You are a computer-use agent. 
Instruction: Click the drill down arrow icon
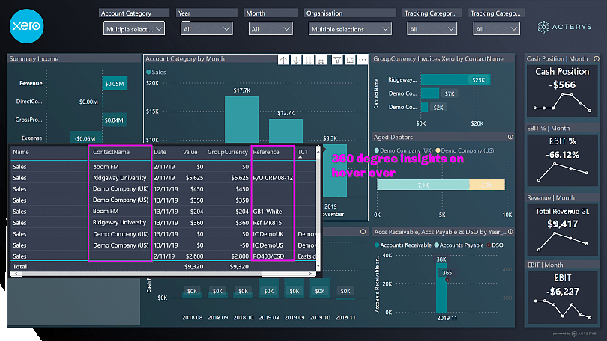[296, 60]
